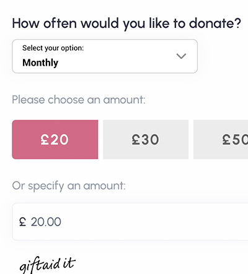The height and width of the screenshot is (274, 248).
Task: Click the £ sign on the £30 button
Action: tap(136, 139)
